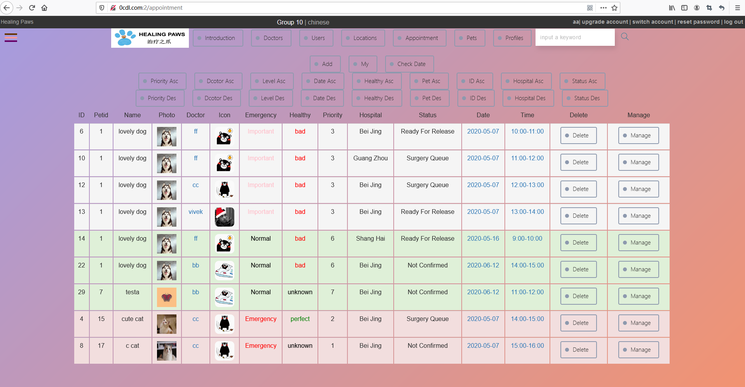Sort appointments by Priority Asc
745x387 pixels.
pos(162,81)
